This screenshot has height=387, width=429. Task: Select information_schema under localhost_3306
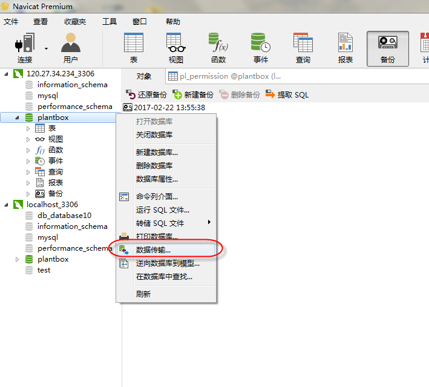pyautogui.click(x=72, y=227)
